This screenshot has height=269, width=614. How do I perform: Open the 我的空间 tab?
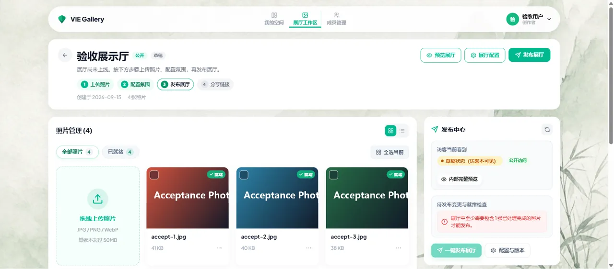pos(274,19)
